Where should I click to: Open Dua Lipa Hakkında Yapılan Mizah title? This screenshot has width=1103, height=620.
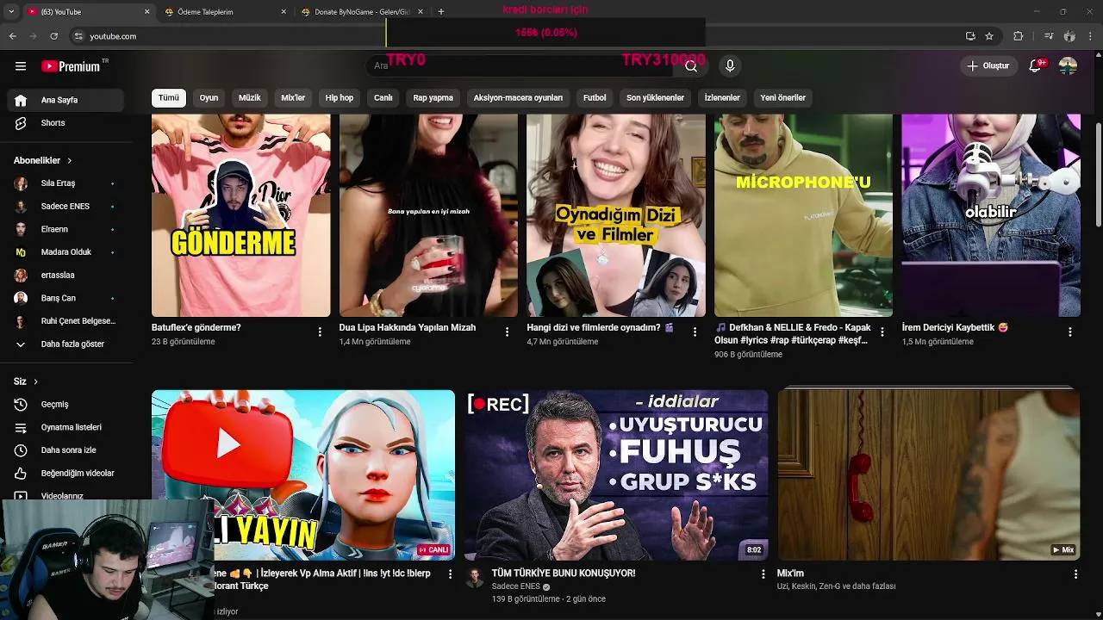pos(408,327)
